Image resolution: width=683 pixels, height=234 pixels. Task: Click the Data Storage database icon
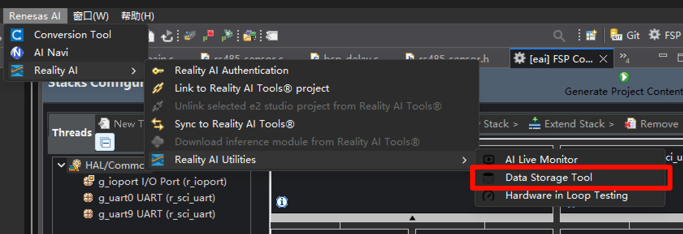488,178
